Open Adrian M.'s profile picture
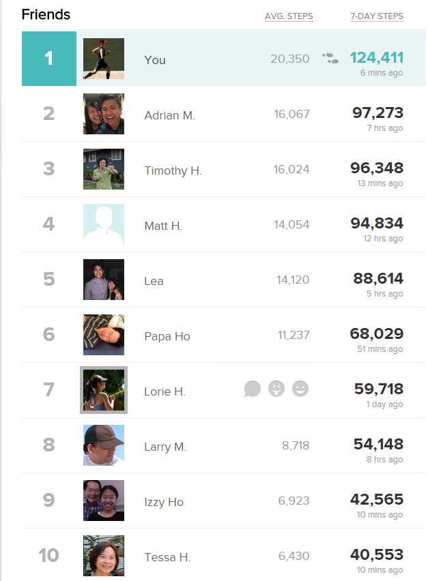428x581 pixels. (x=104, y=114)
